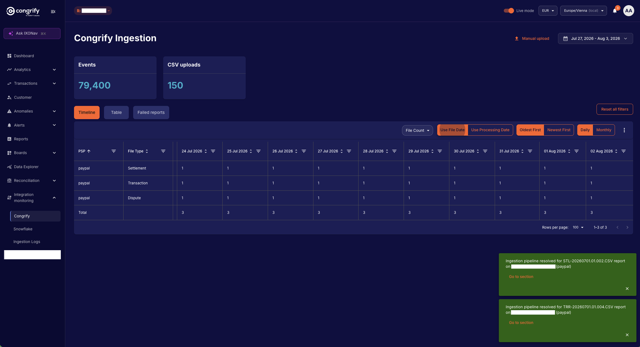Viewport: 640px width, 347px height.
Task: Open filter for 25 Jul 2026 column
Action: point(258,151)
